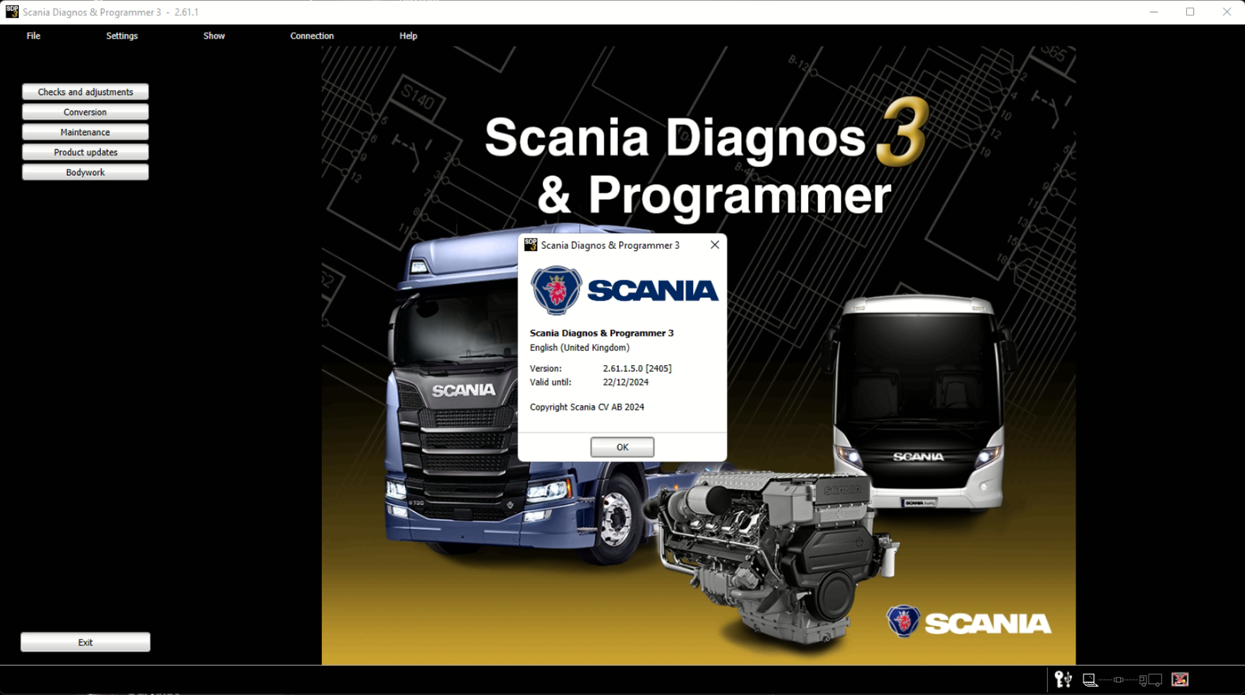Image resolution: width=1245 pixels, height=695 pixels.
Task: Open Checks and adjustments
Action: [86, 92]
